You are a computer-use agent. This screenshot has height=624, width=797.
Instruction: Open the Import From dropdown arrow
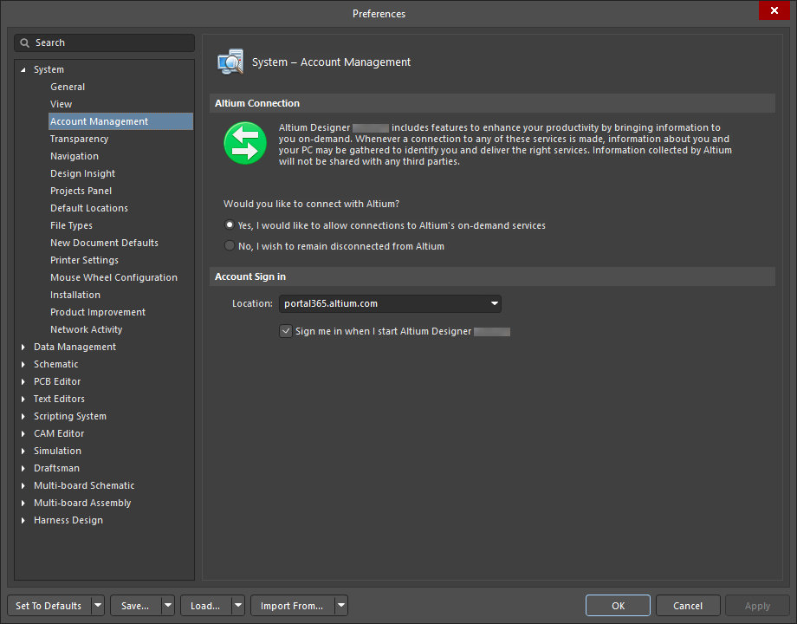(x=341, y=606)
